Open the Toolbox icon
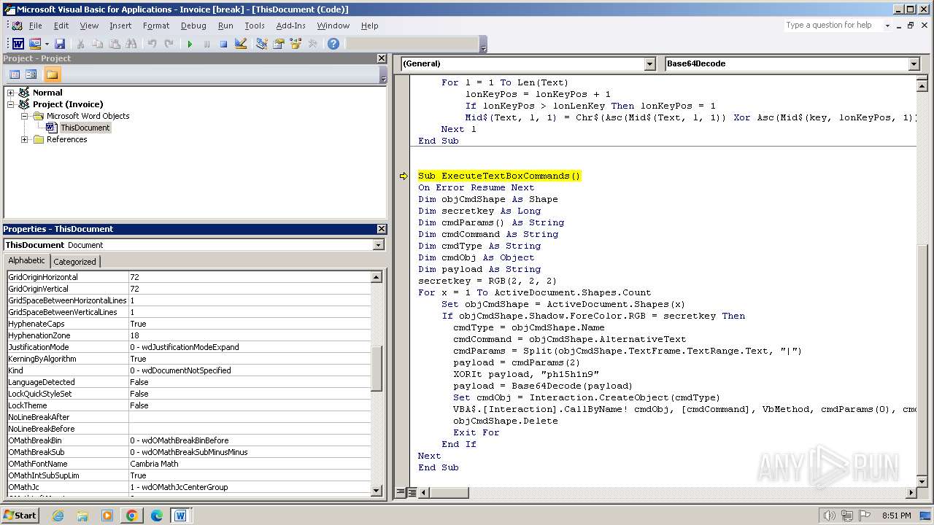The image size is (934, 525). coord(312,44)
